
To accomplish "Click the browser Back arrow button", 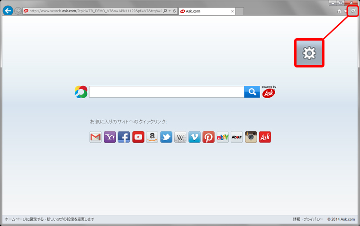I will pos(8,11).
